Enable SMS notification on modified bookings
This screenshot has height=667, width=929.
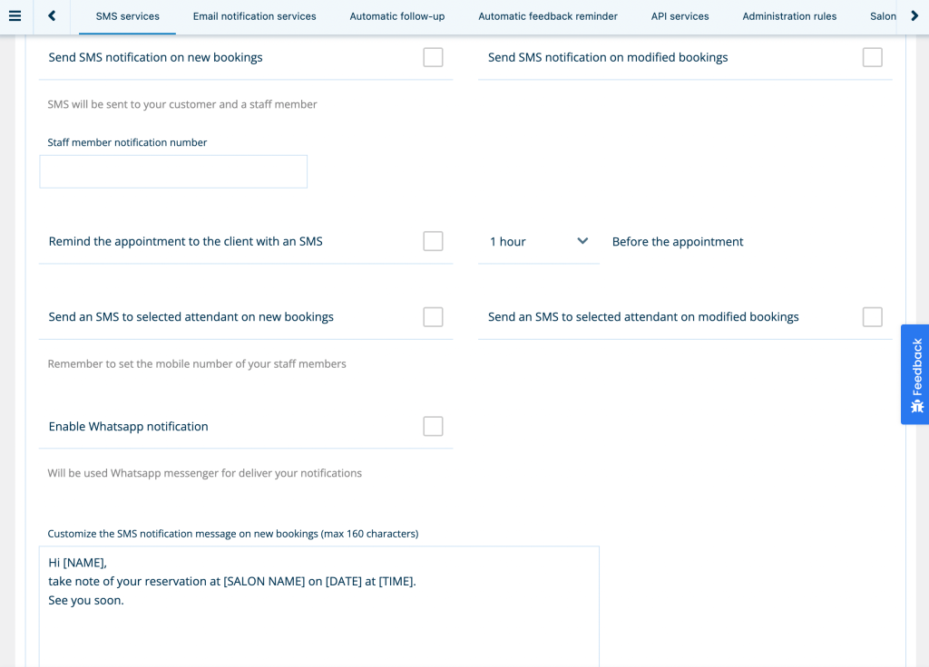[872, 57]
